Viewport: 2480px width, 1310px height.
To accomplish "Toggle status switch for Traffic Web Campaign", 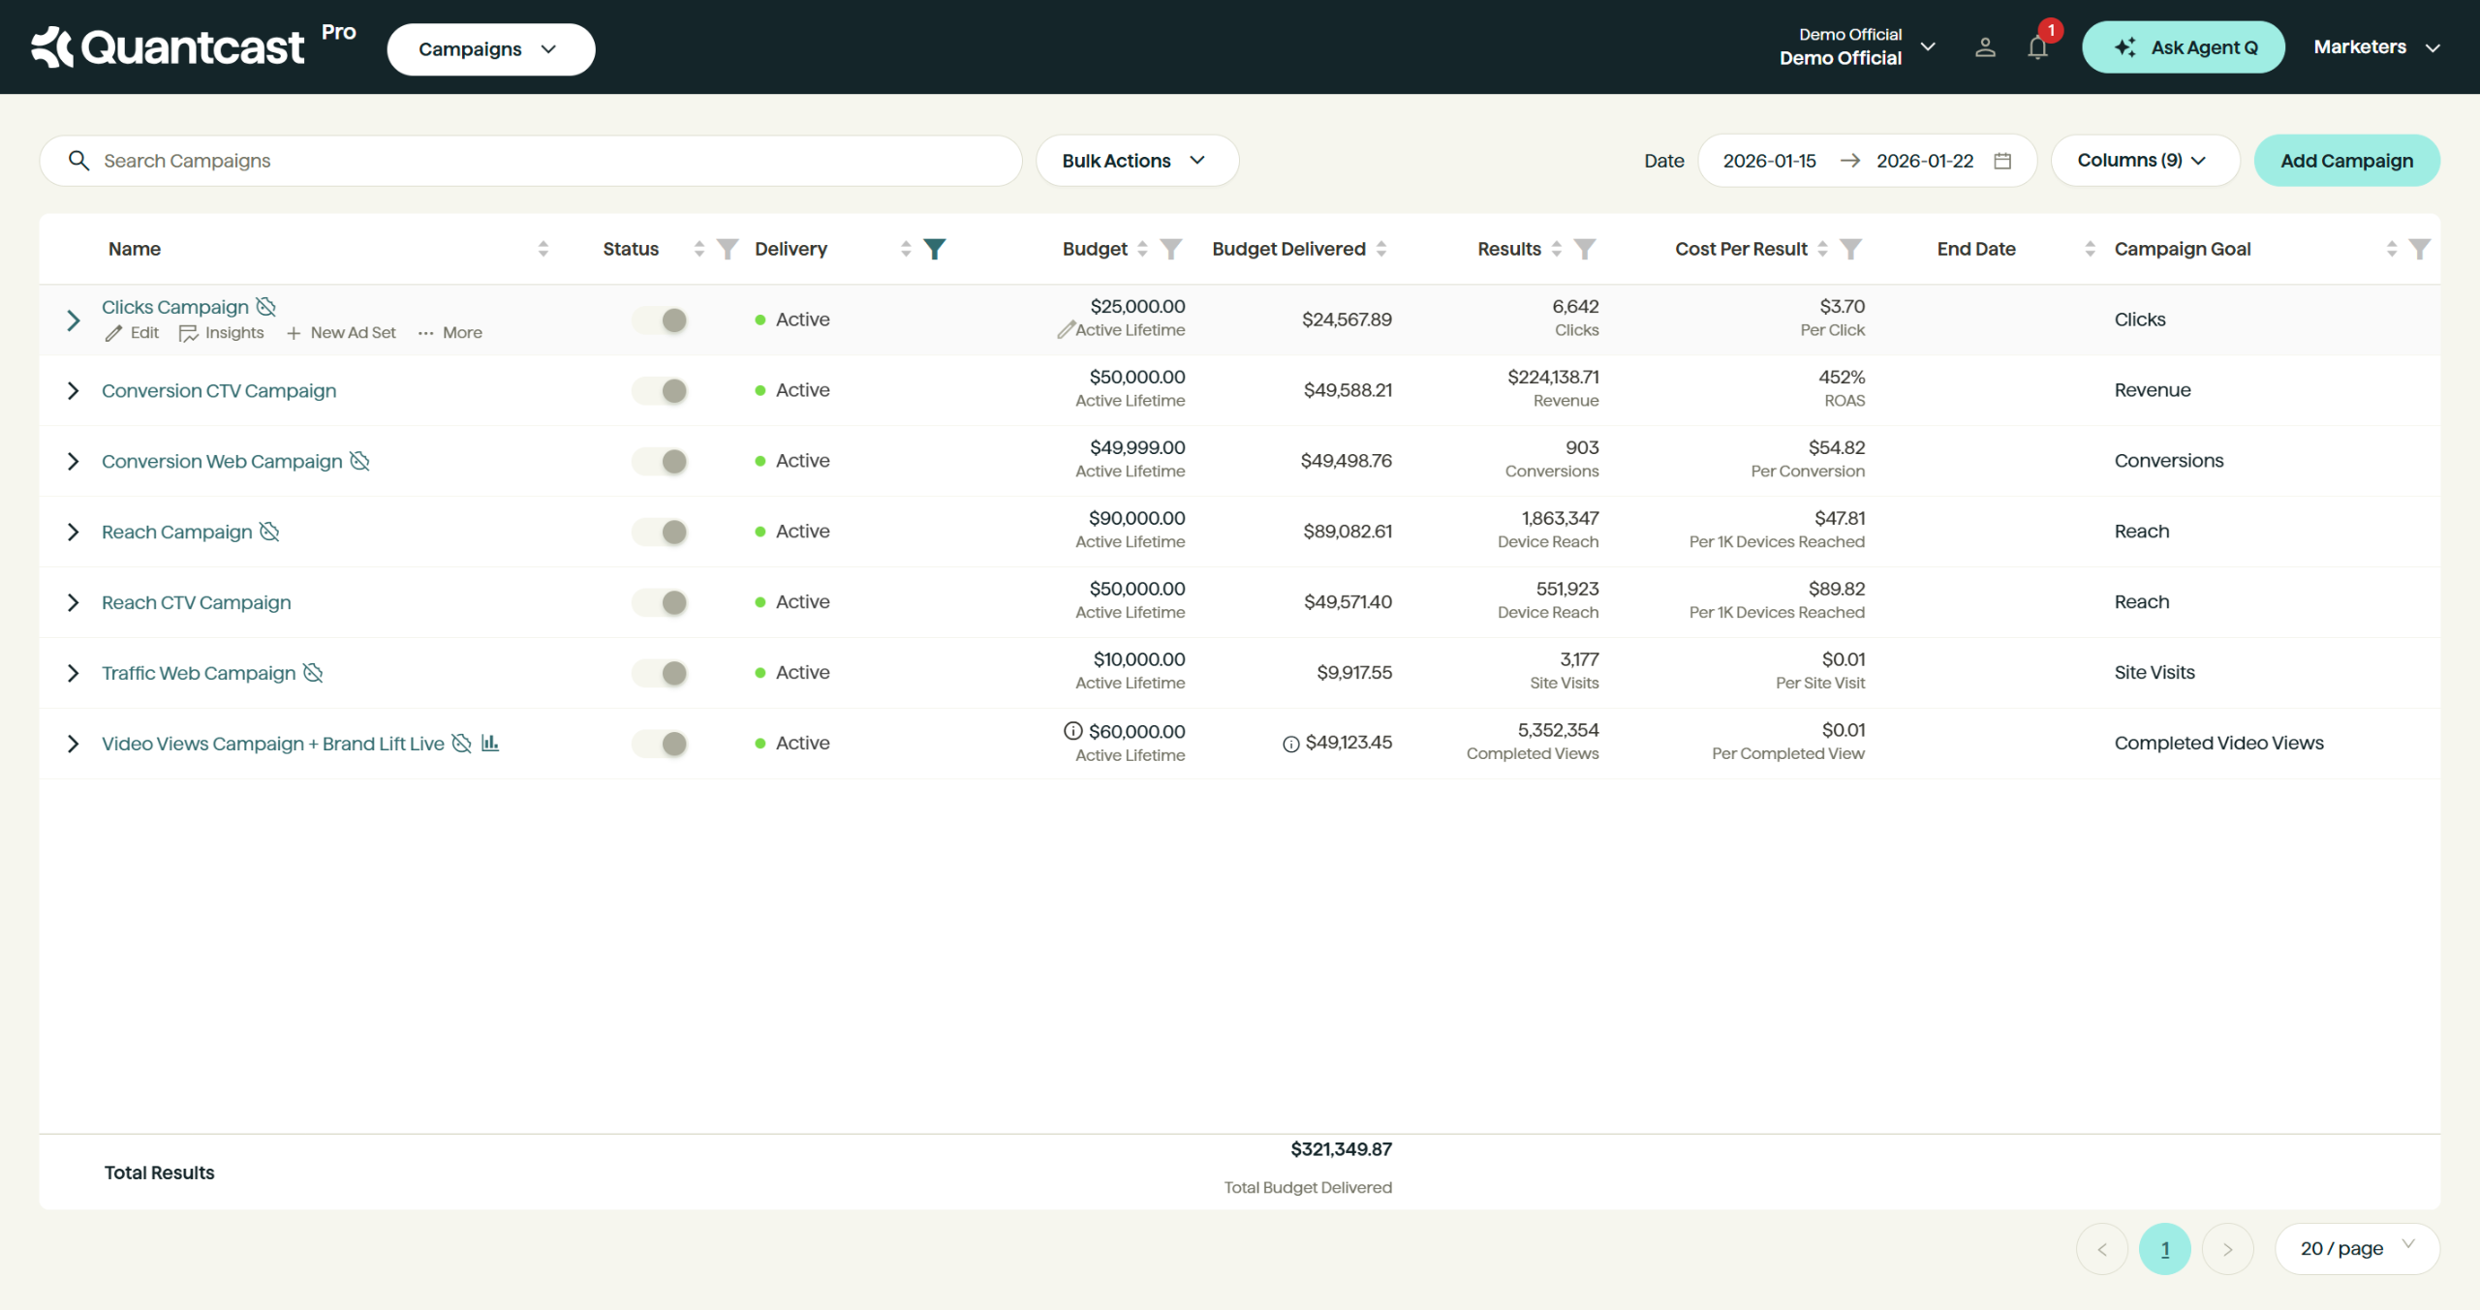I will (661, 673).
